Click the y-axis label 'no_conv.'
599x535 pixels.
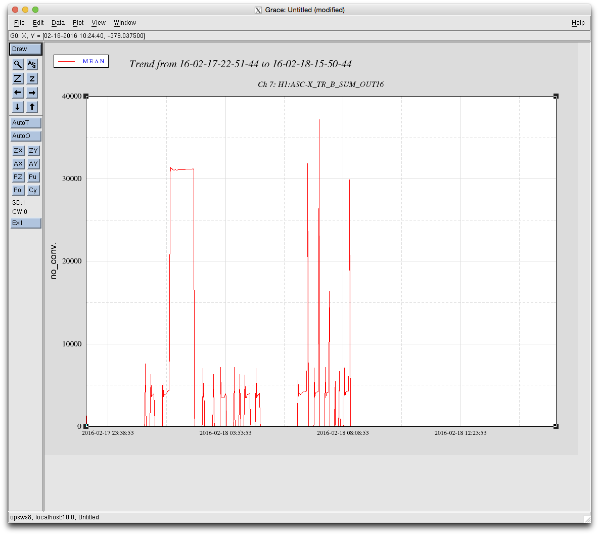click(x=54, y=260)
